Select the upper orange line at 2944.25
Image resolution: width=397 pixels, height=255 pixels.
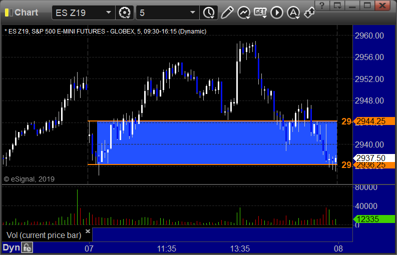(x=212, y=121)
